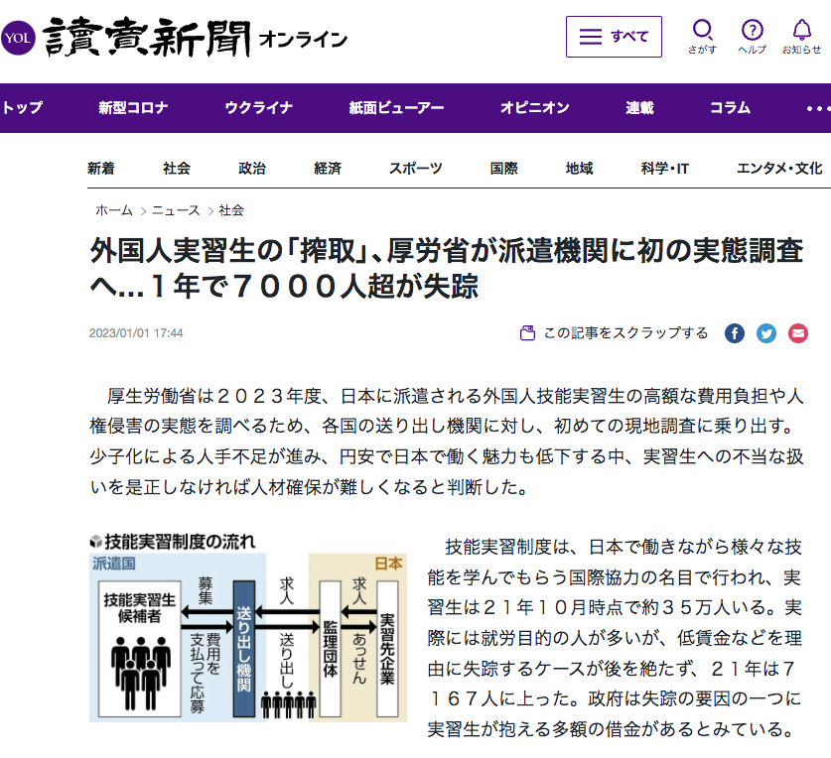
Task: Share article on Twitter
Action: (766, 333)
